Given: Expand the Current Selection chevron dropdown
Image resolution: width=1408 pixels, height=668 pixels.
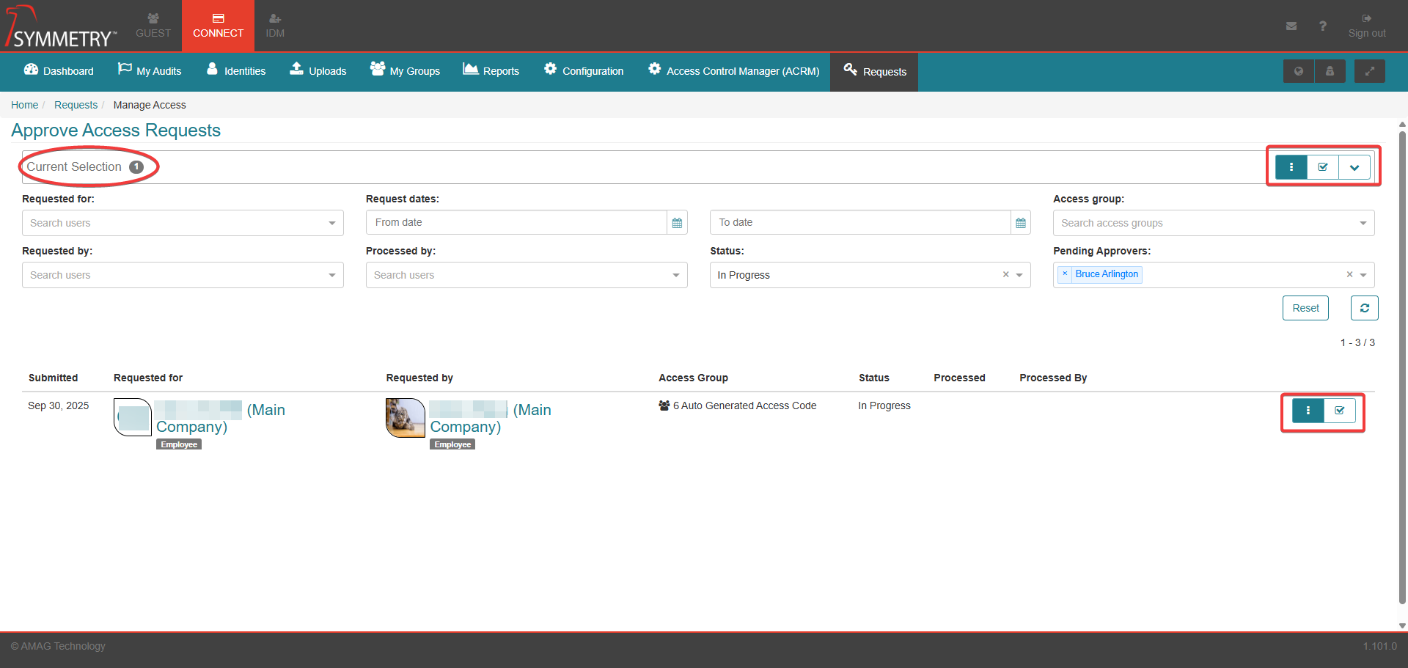Looking at the screenshot, I should [x=1354, y=167].
